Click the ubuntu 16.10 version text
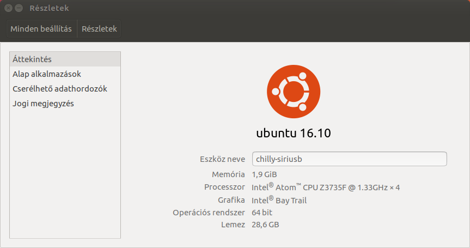 (294, 133)
